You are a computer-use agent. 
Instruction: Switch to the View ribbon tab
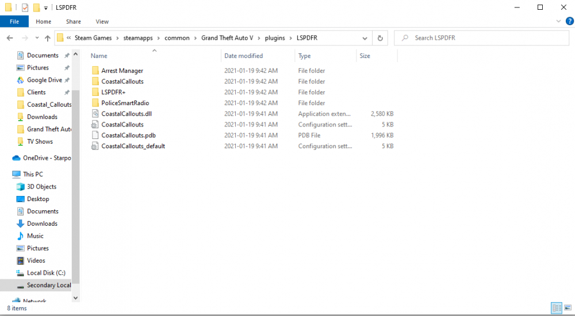click(x=102, y=22)
